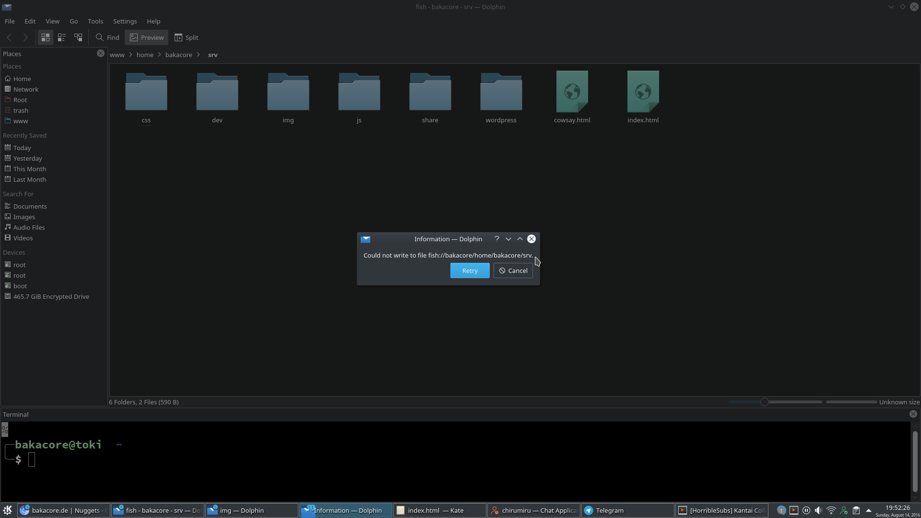Navigate to home in breadcrumb

[x=145, y=55]
